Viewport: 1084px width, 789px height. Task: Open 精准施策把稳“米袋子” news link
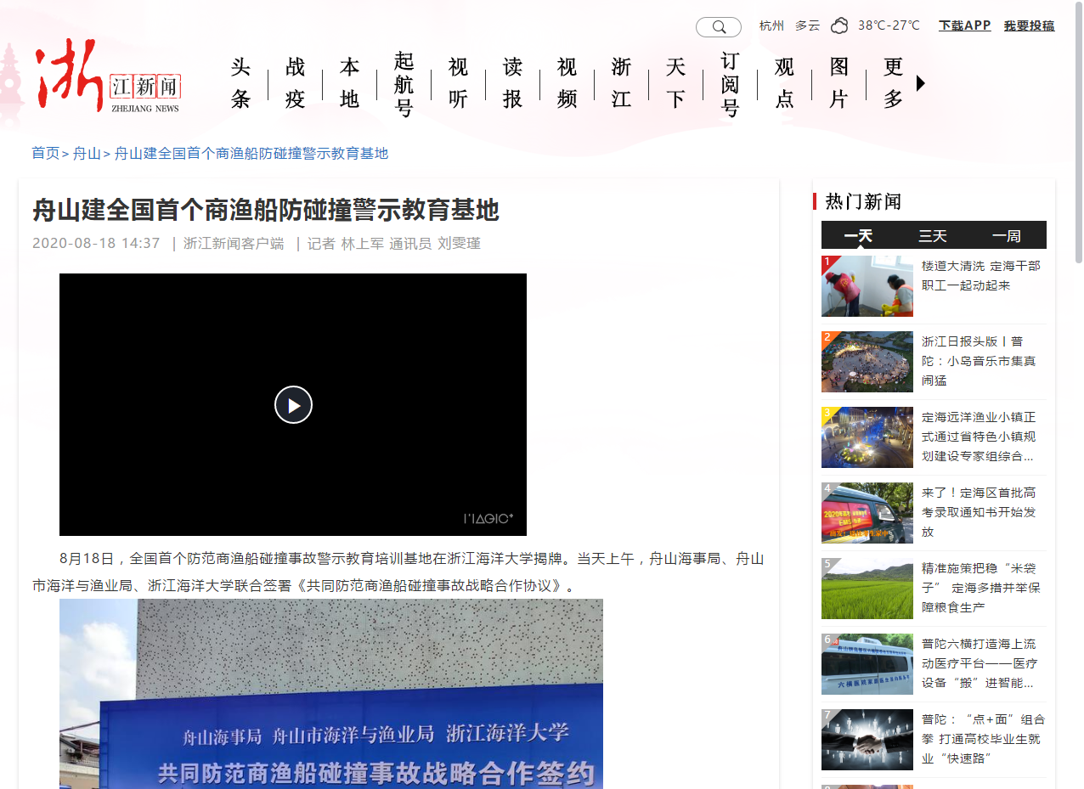pyautogui.click(x=981, y=588)
